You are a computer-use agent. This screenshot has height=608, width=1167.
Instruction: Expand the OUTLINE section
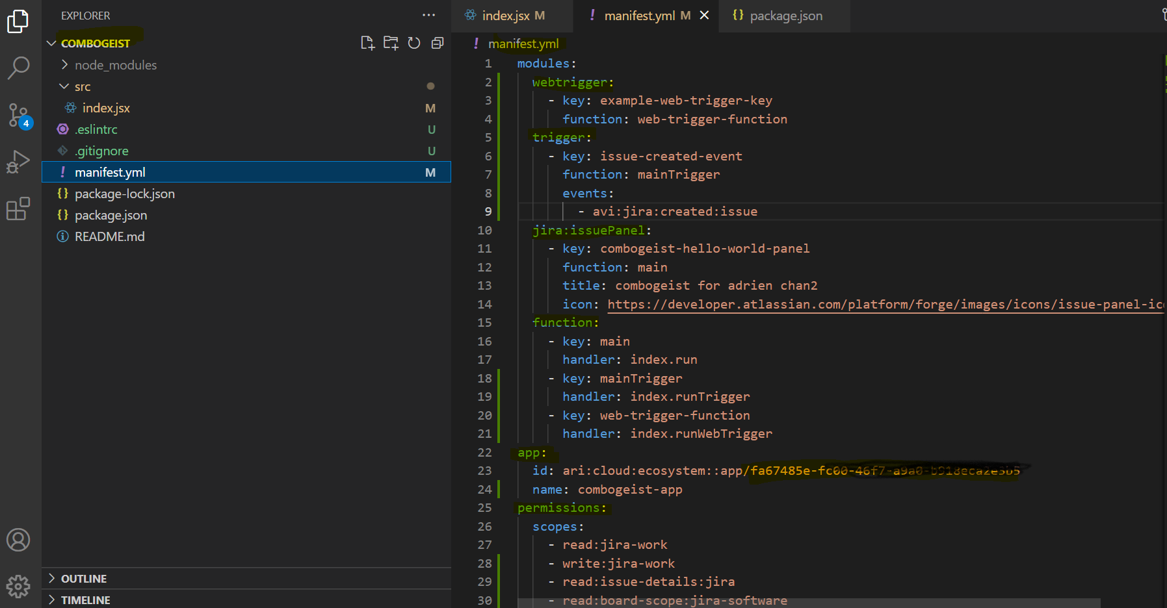coord(84,578)
